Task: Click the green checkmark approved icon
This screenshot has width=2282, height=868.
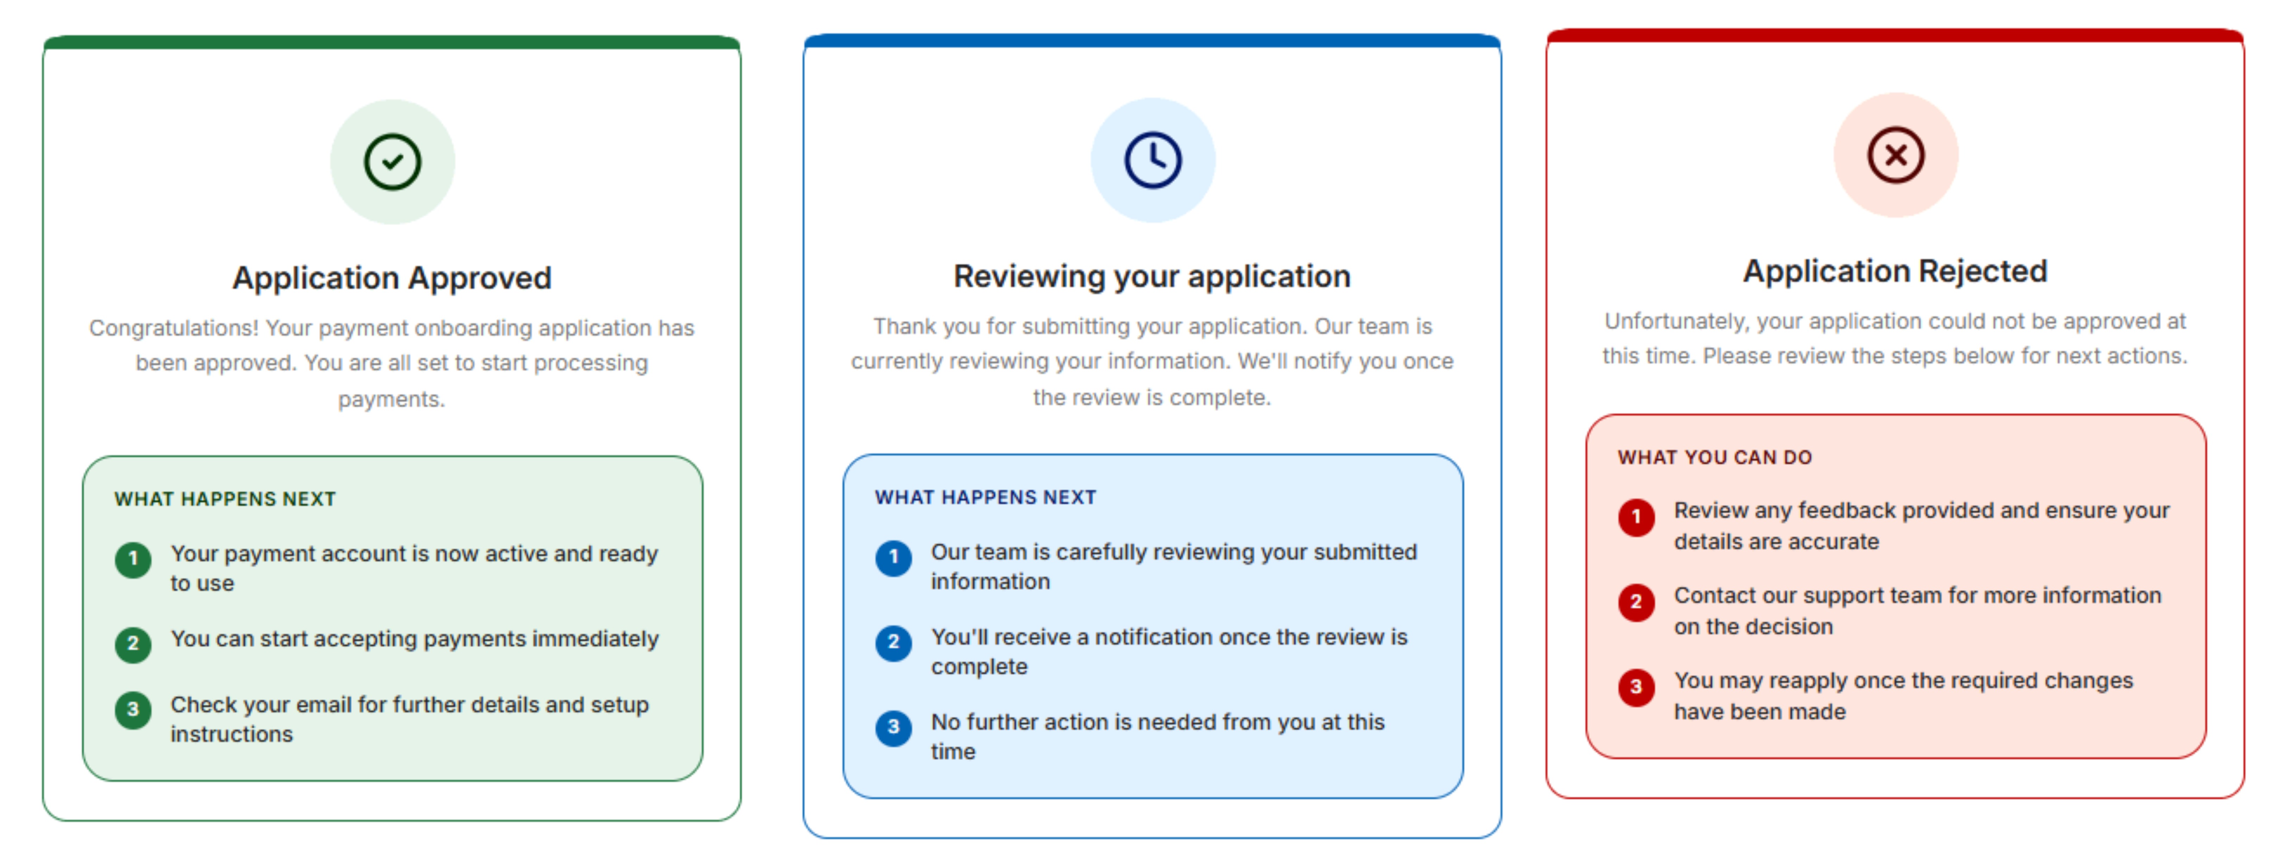Action: 392,162
